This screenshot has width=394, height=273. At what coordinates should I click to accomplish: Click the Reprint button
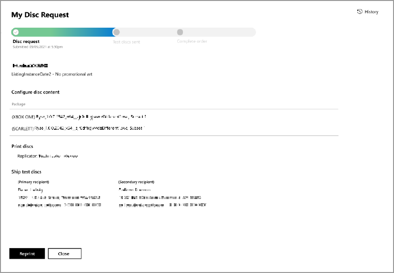[x=27, y=253]
